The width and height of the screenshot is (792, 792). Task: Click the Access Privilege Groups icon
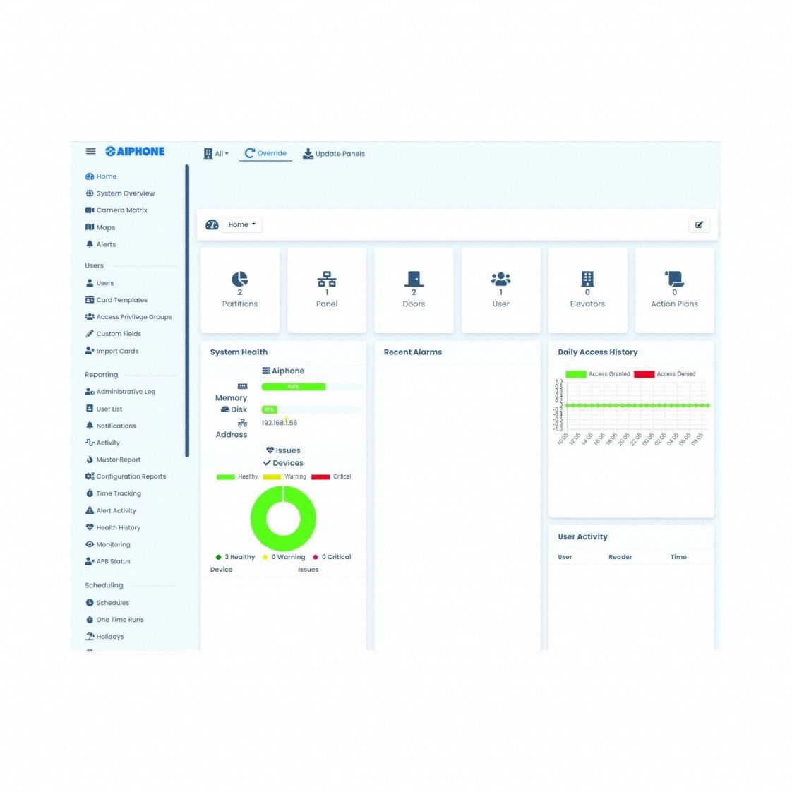(x=90, y=317)
